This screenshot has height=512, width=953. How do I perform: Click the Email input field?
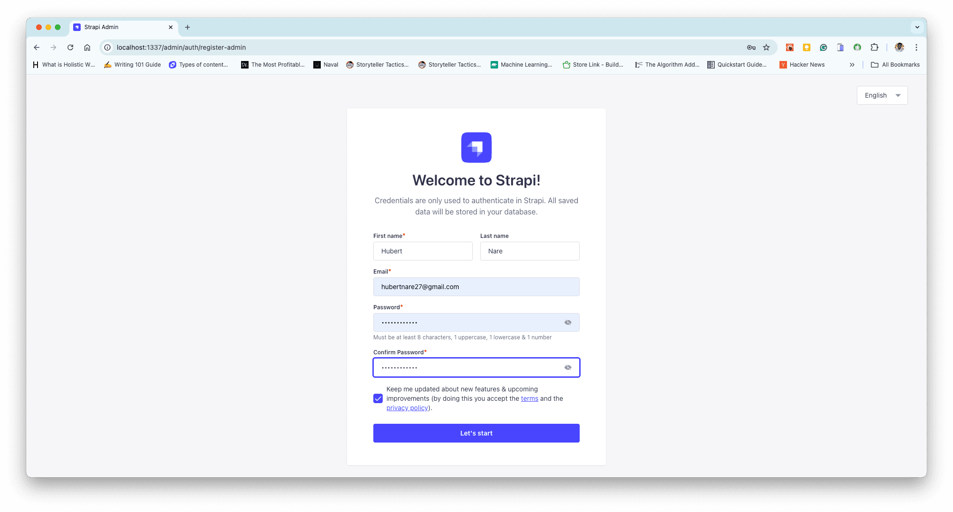[x=476, y=287]
